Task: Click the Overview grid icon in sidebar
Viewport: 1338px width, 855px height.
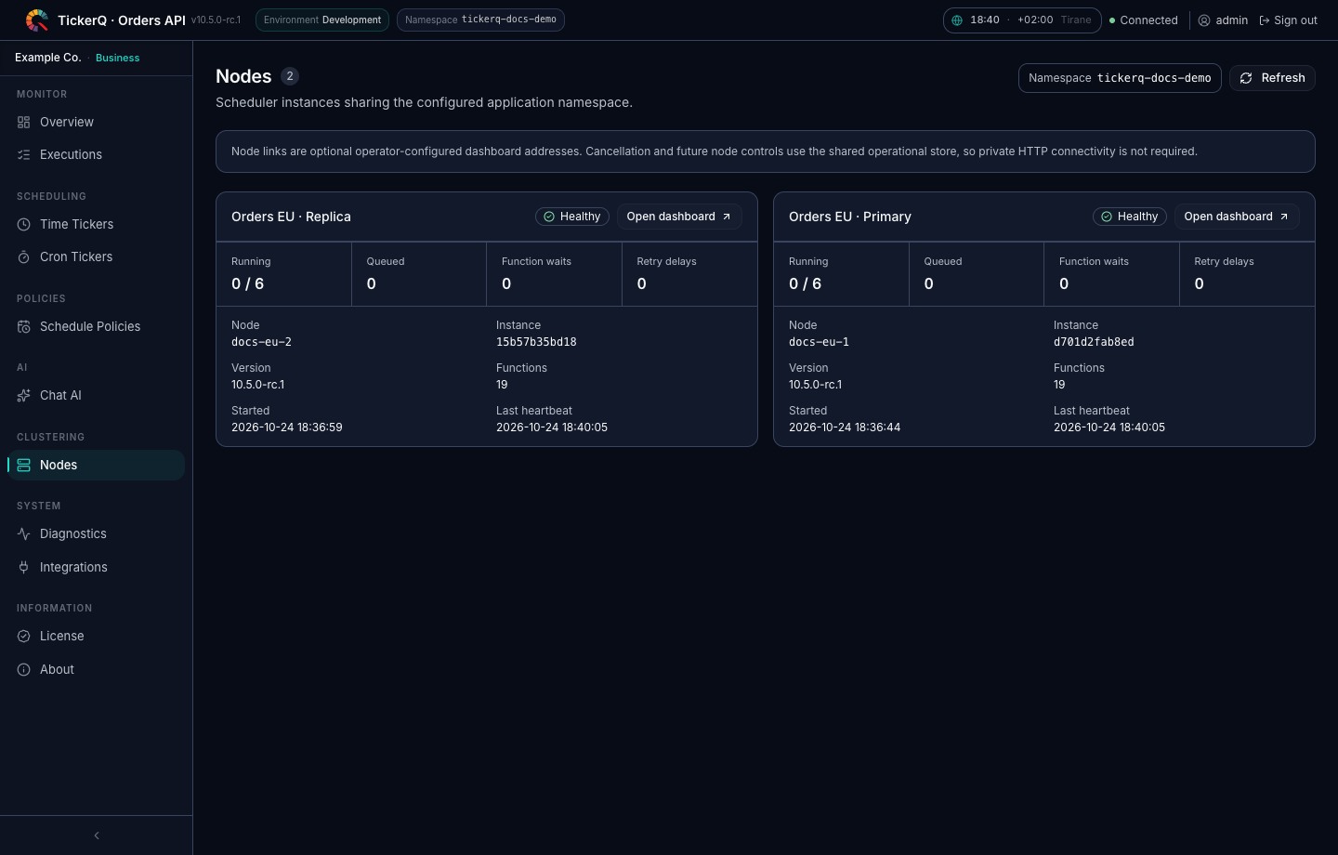Action: [x=24, y=122]
